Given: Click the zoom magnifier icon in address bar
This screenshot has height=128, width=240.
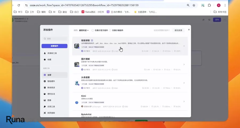Looking at the screenshot, I should pyautogui.click(x=188, y=5).
